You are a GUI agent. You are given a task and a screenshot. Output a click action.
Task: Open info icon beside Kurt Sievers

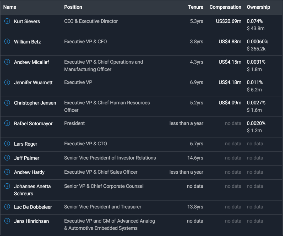click(x=7, y=21)
